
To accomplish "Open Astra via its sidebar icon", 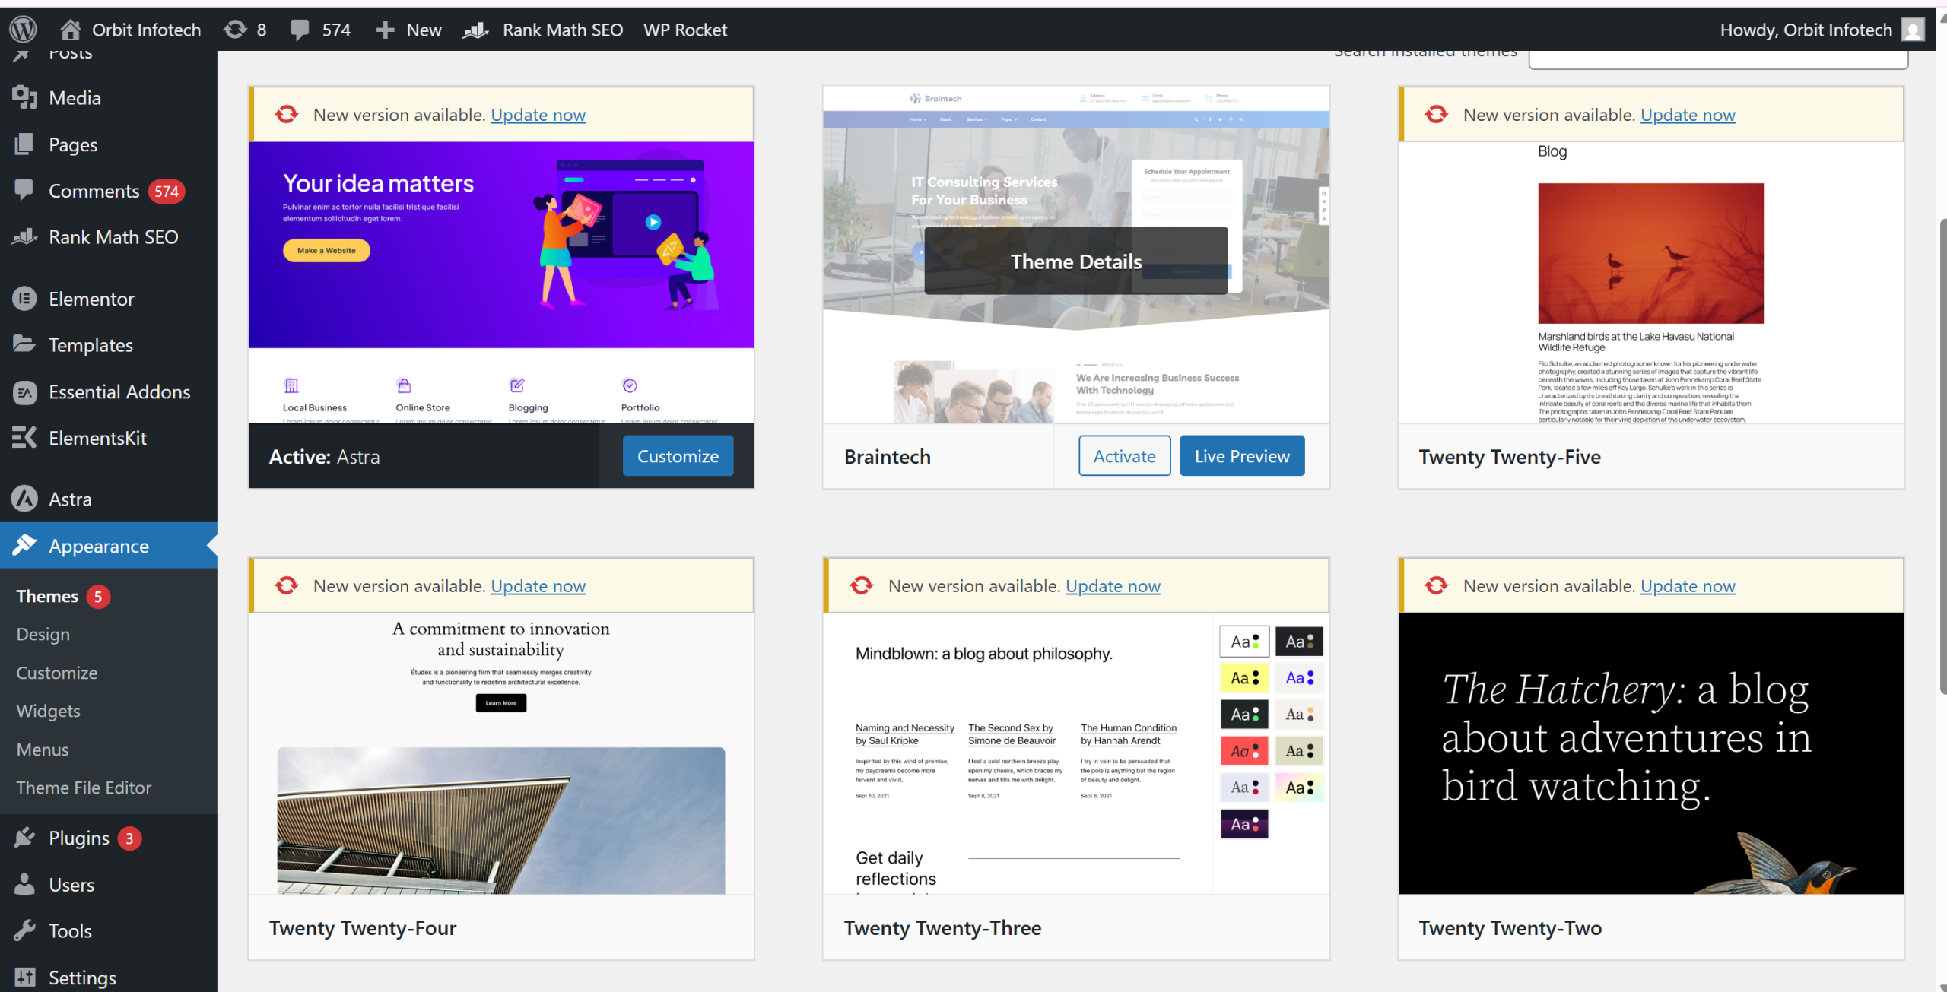I will click(x=25, y=499).
